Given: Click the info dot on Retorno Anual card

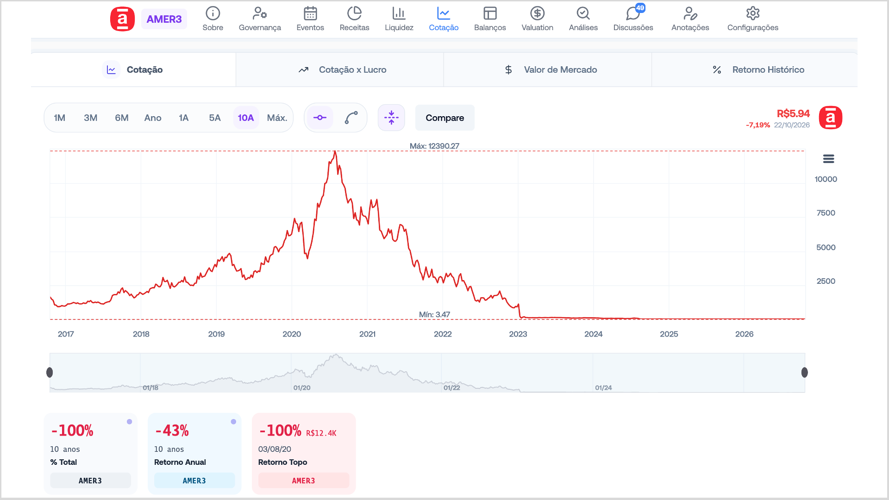Looking at the screenshot, I should 233,422.
